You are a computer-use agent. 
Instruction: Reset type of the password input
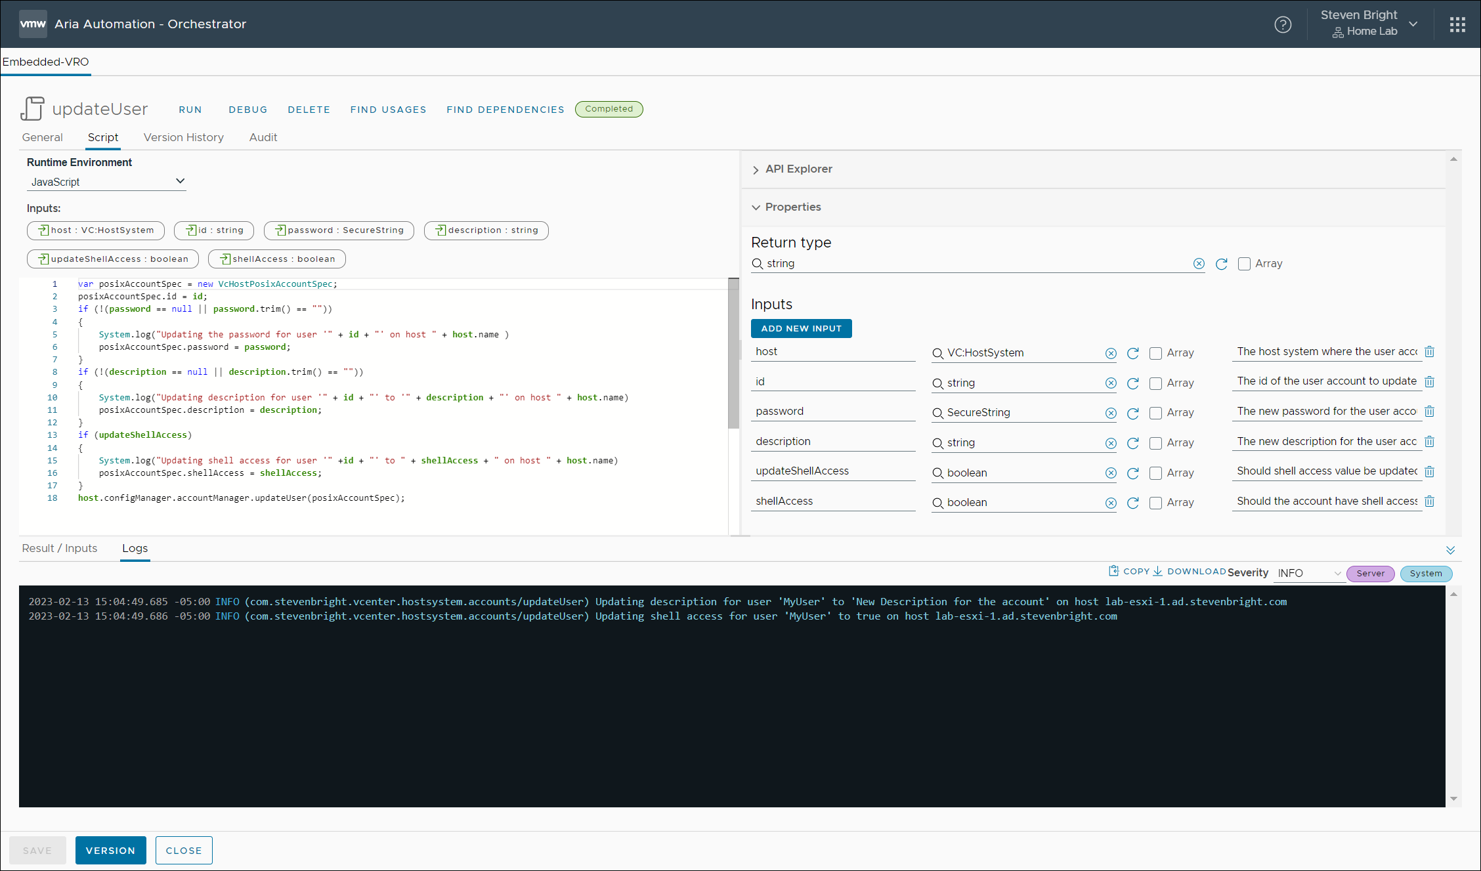[1133, 414]
